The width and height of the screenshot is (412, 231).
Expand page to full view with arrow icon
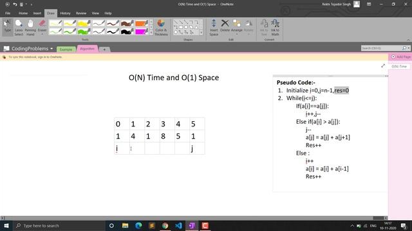coord(383,66)
